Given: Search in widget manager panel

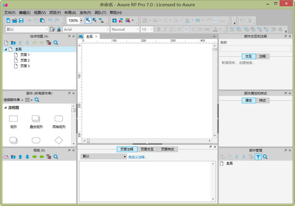Looking at the screenshot, I should (265, 157).
